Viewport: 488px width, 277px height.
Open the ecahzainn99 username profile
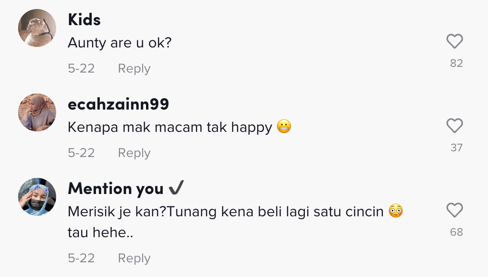click(x=118, y=104)
